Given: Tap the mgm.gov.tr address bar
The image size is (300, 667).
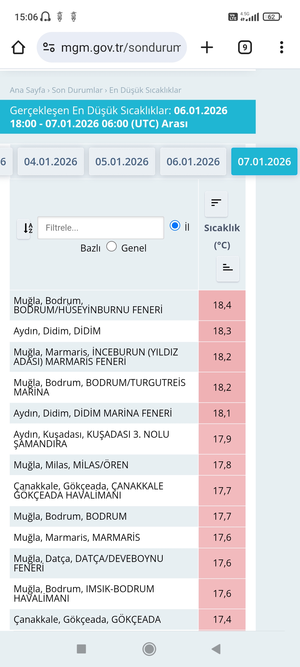Looking at the screenshot, I should click(x=112, y=47).
